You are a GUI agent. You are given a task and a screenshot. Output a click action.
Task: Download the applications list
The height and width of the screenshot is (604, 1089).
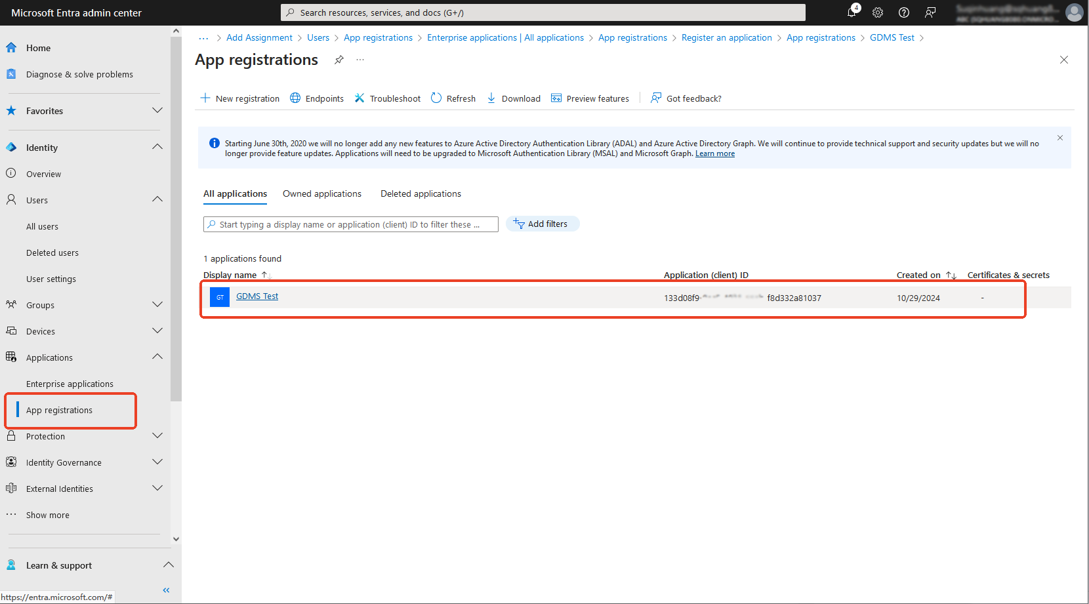pos(514,98)
